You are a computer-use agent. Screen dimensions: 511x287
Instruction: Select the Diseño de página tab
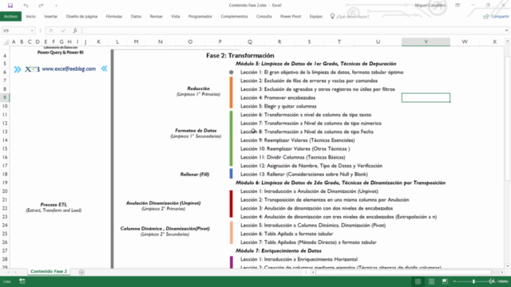81,16
